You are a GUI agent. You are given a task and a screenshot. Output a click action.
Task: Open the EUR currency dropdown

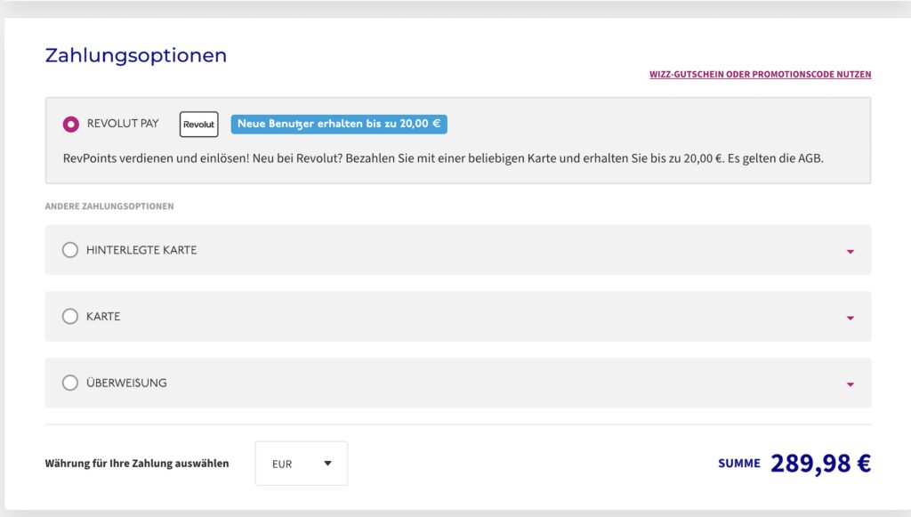pos(301,464)
